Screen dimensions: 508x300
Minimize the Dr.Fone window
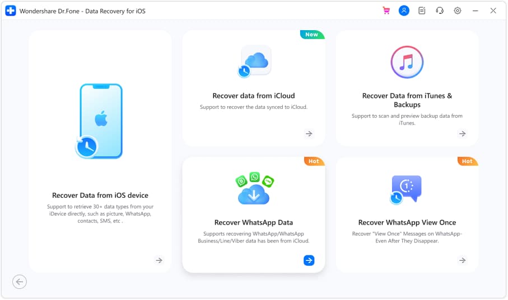pyautogui.click(x=476, y=11)
